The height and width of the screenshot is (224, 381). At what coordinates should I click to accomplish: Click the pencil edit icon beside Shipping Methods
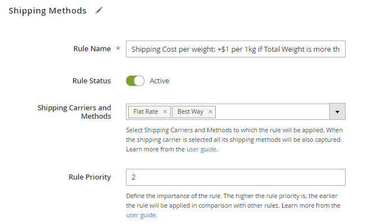[x=99, y=11]
